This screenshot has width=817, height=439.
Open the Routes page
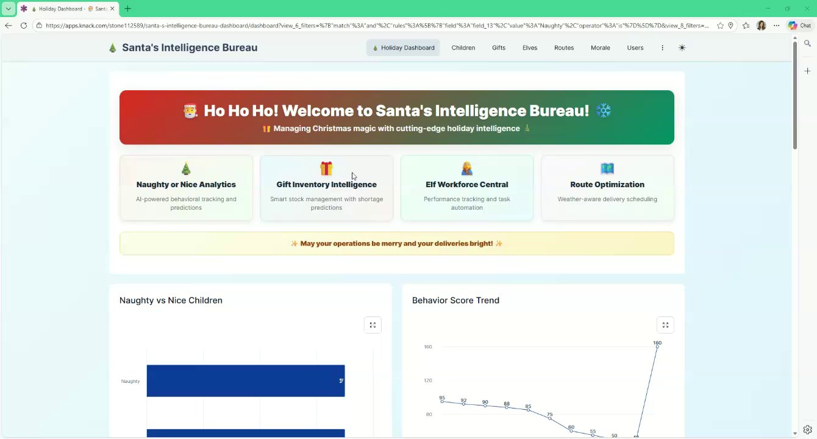coord(564,48)
